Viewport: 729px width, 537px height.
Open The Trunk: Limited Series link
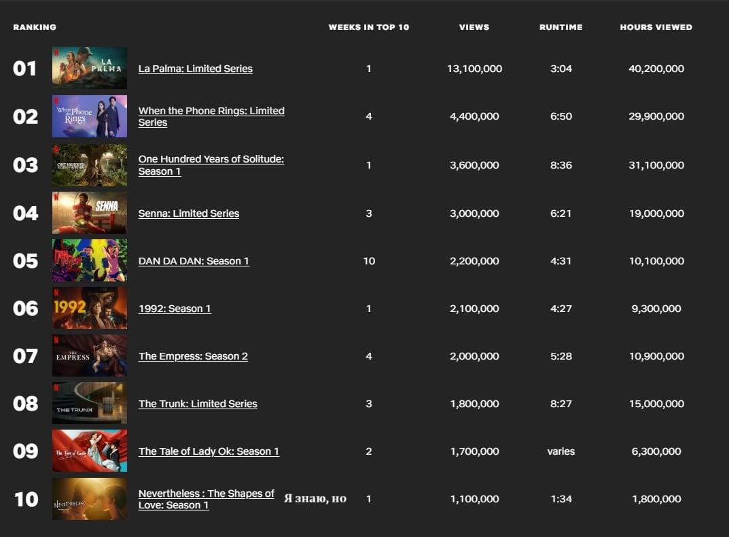pos(198,404)
